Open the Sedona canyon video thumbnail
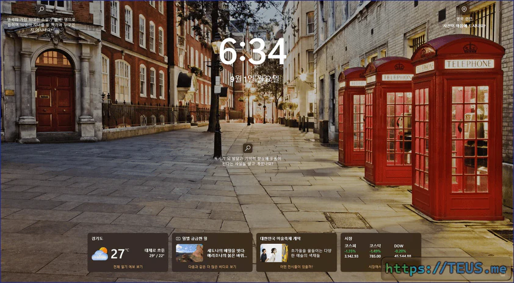The image size is (514, 283). [189, 253]
